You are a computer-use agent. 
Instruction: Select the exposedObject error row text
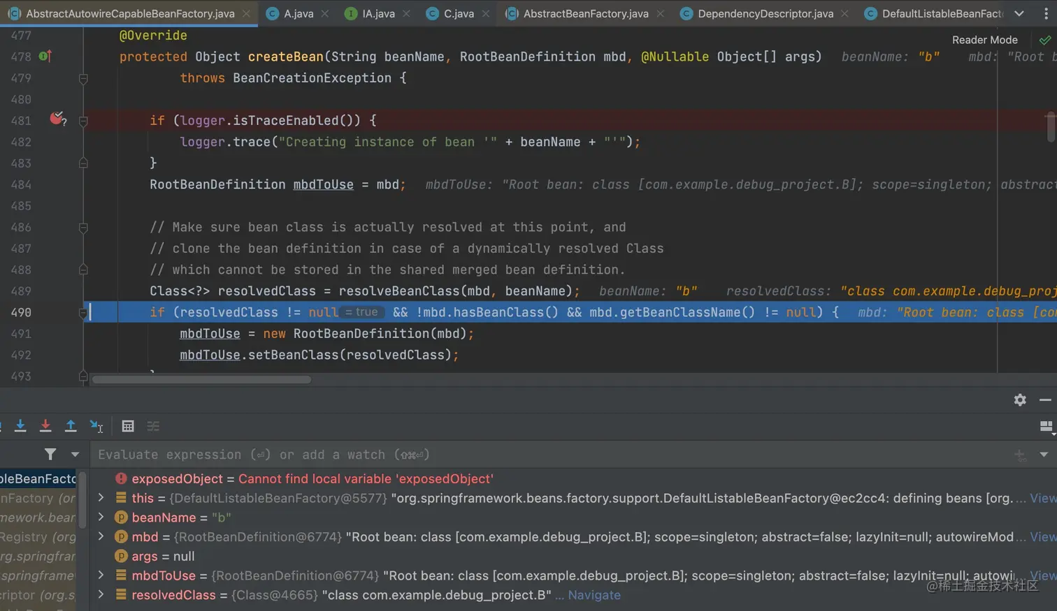pos(312,478)
